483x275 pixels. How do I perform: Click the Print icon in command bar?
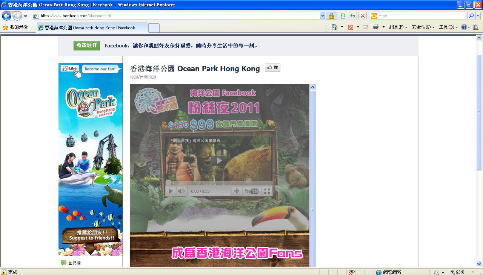[x=376, y=27]
